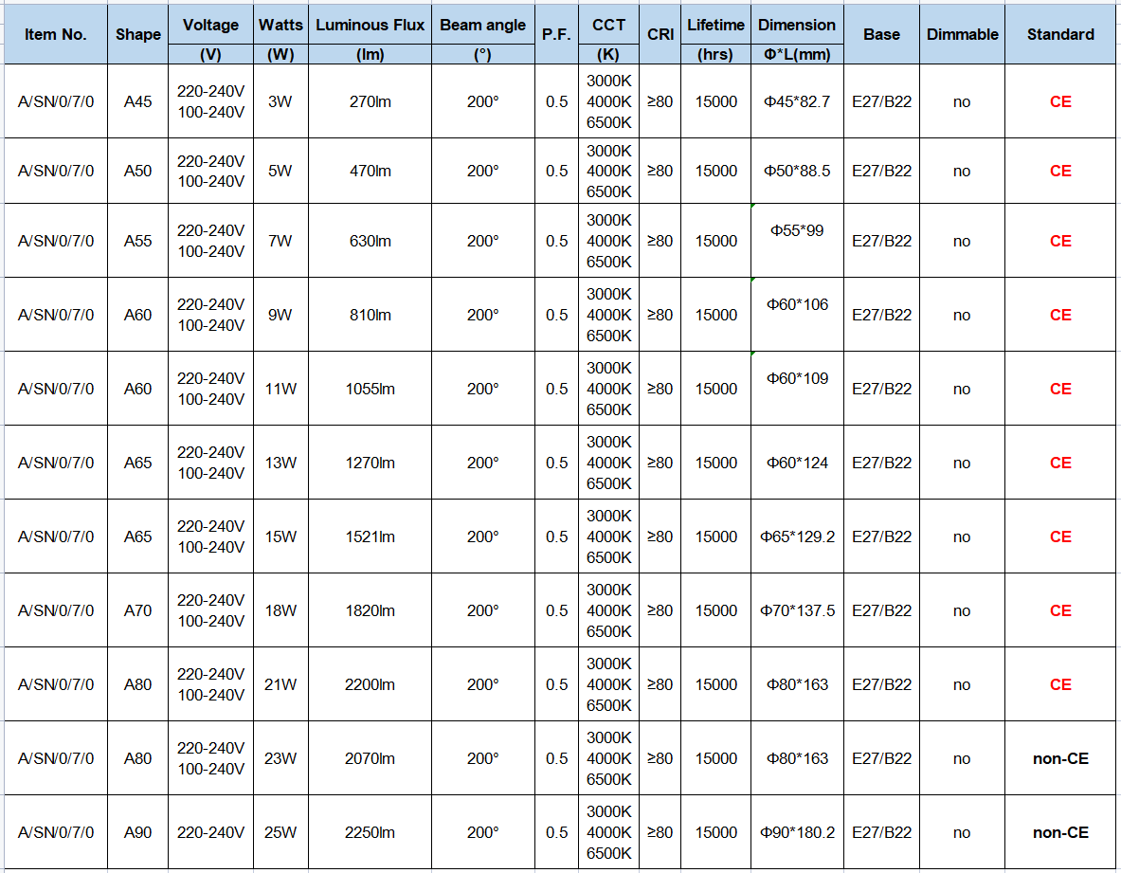Screen dimensions: 1121x873
Task: Select the CCT cell in the 13W row
Action: [609, 463]
